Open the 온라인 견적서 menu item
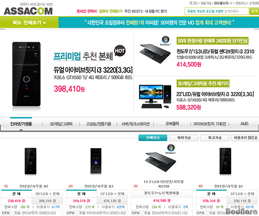 87,11
